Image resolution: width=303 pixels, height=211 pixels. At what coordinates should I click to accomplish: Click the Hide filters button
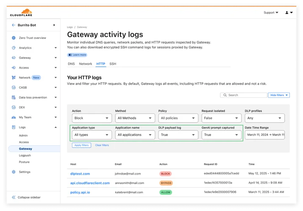coord(279,95)
